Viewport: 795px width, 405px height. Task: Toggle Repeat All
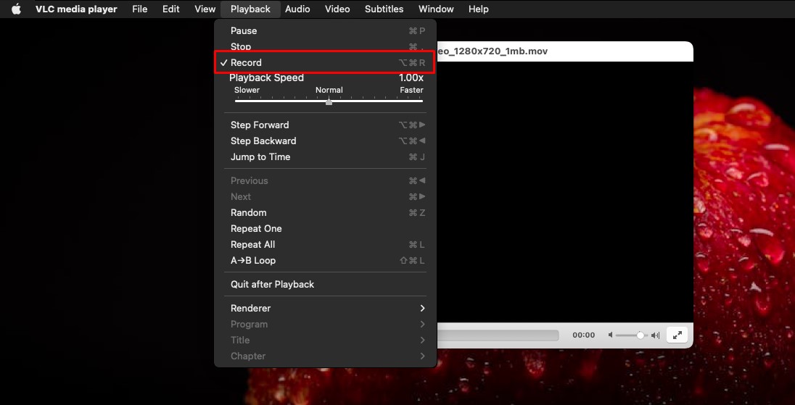pyautogui.click(x=325, y=244)
